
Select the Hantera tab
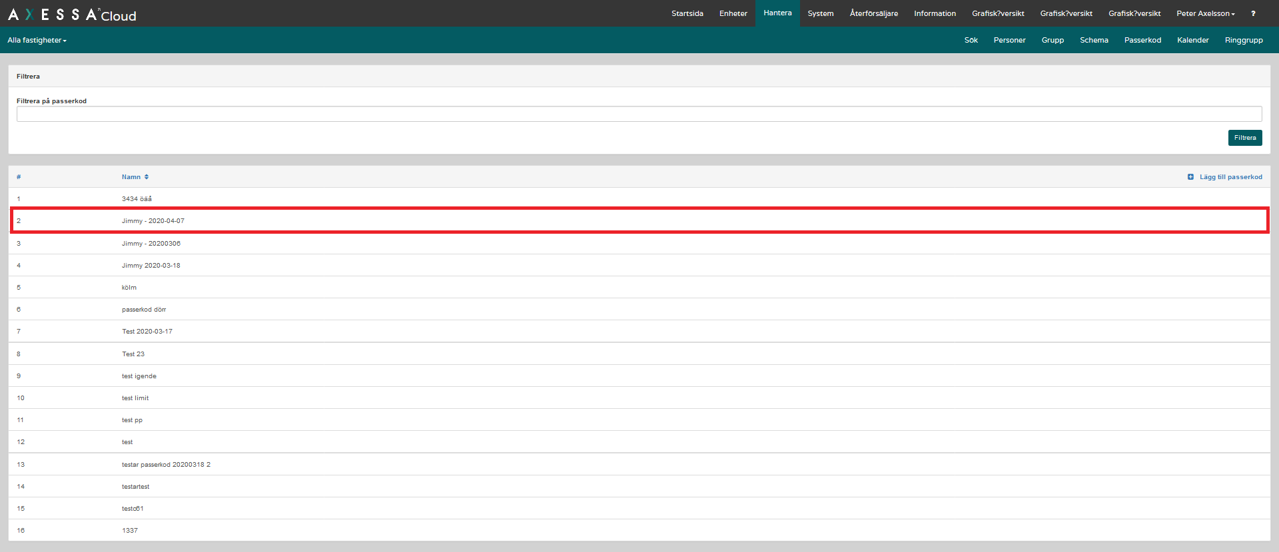point(777,13)
